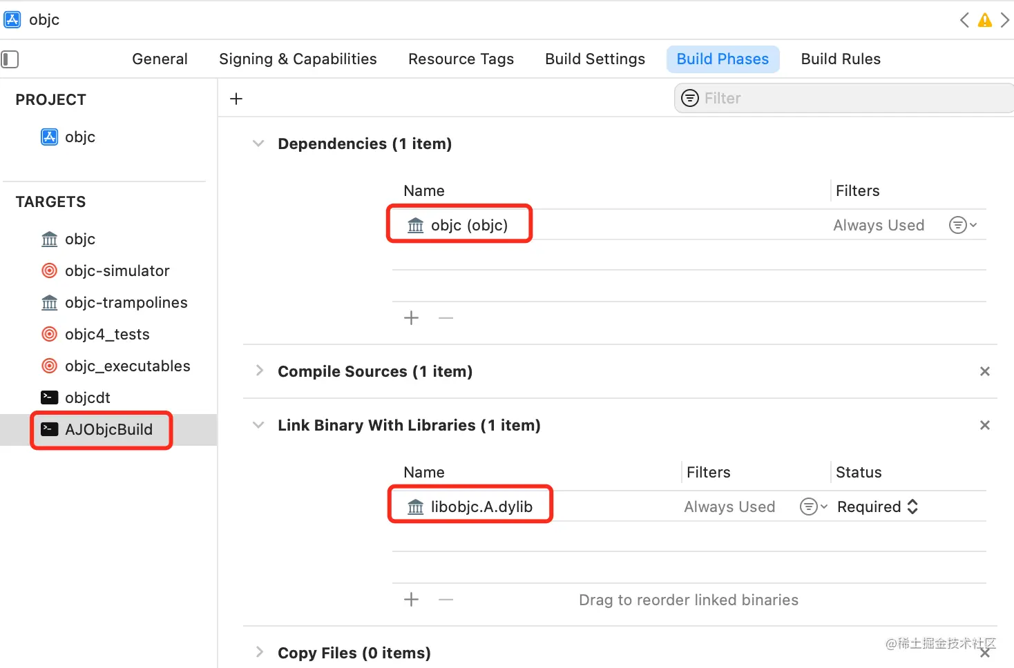This screenshot has height=668, width=1014.
Task: Add a library to link with plus
Action: 412,600
